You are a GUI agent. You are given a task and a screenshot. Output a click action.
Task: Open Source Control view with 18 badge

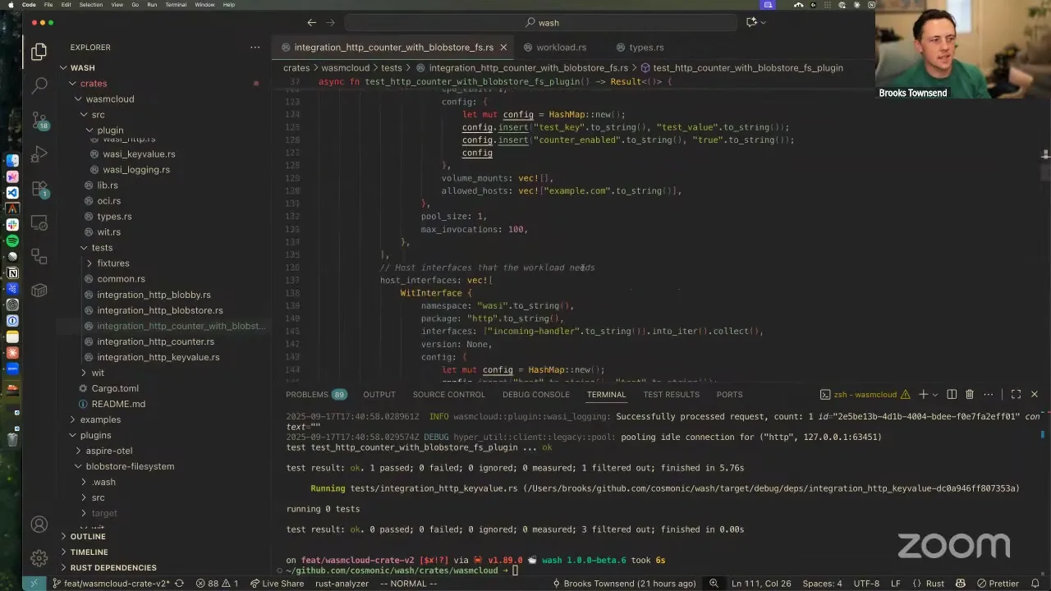[39, 121]
